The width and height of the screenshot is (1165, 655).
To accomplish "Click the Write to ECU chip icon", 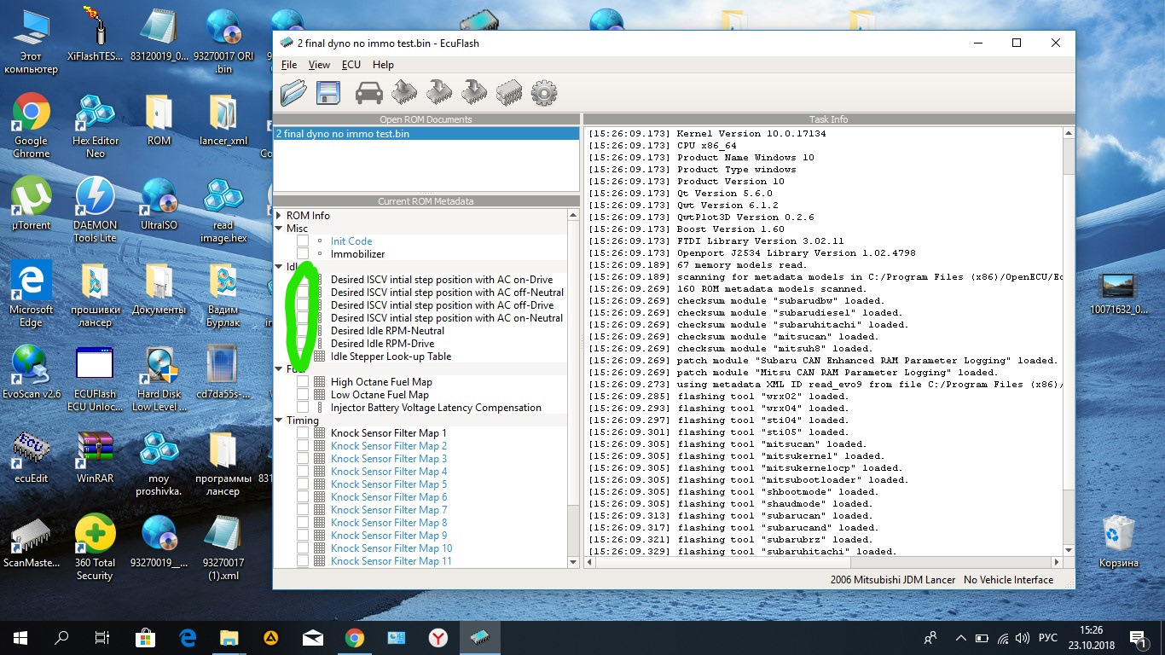I will [439, 92].
